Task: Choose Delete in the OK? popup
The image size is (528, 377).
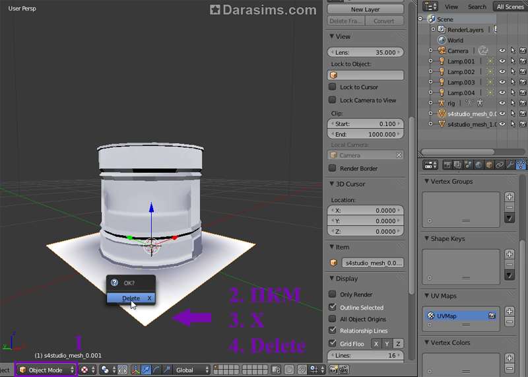Action: coord(131,298)
